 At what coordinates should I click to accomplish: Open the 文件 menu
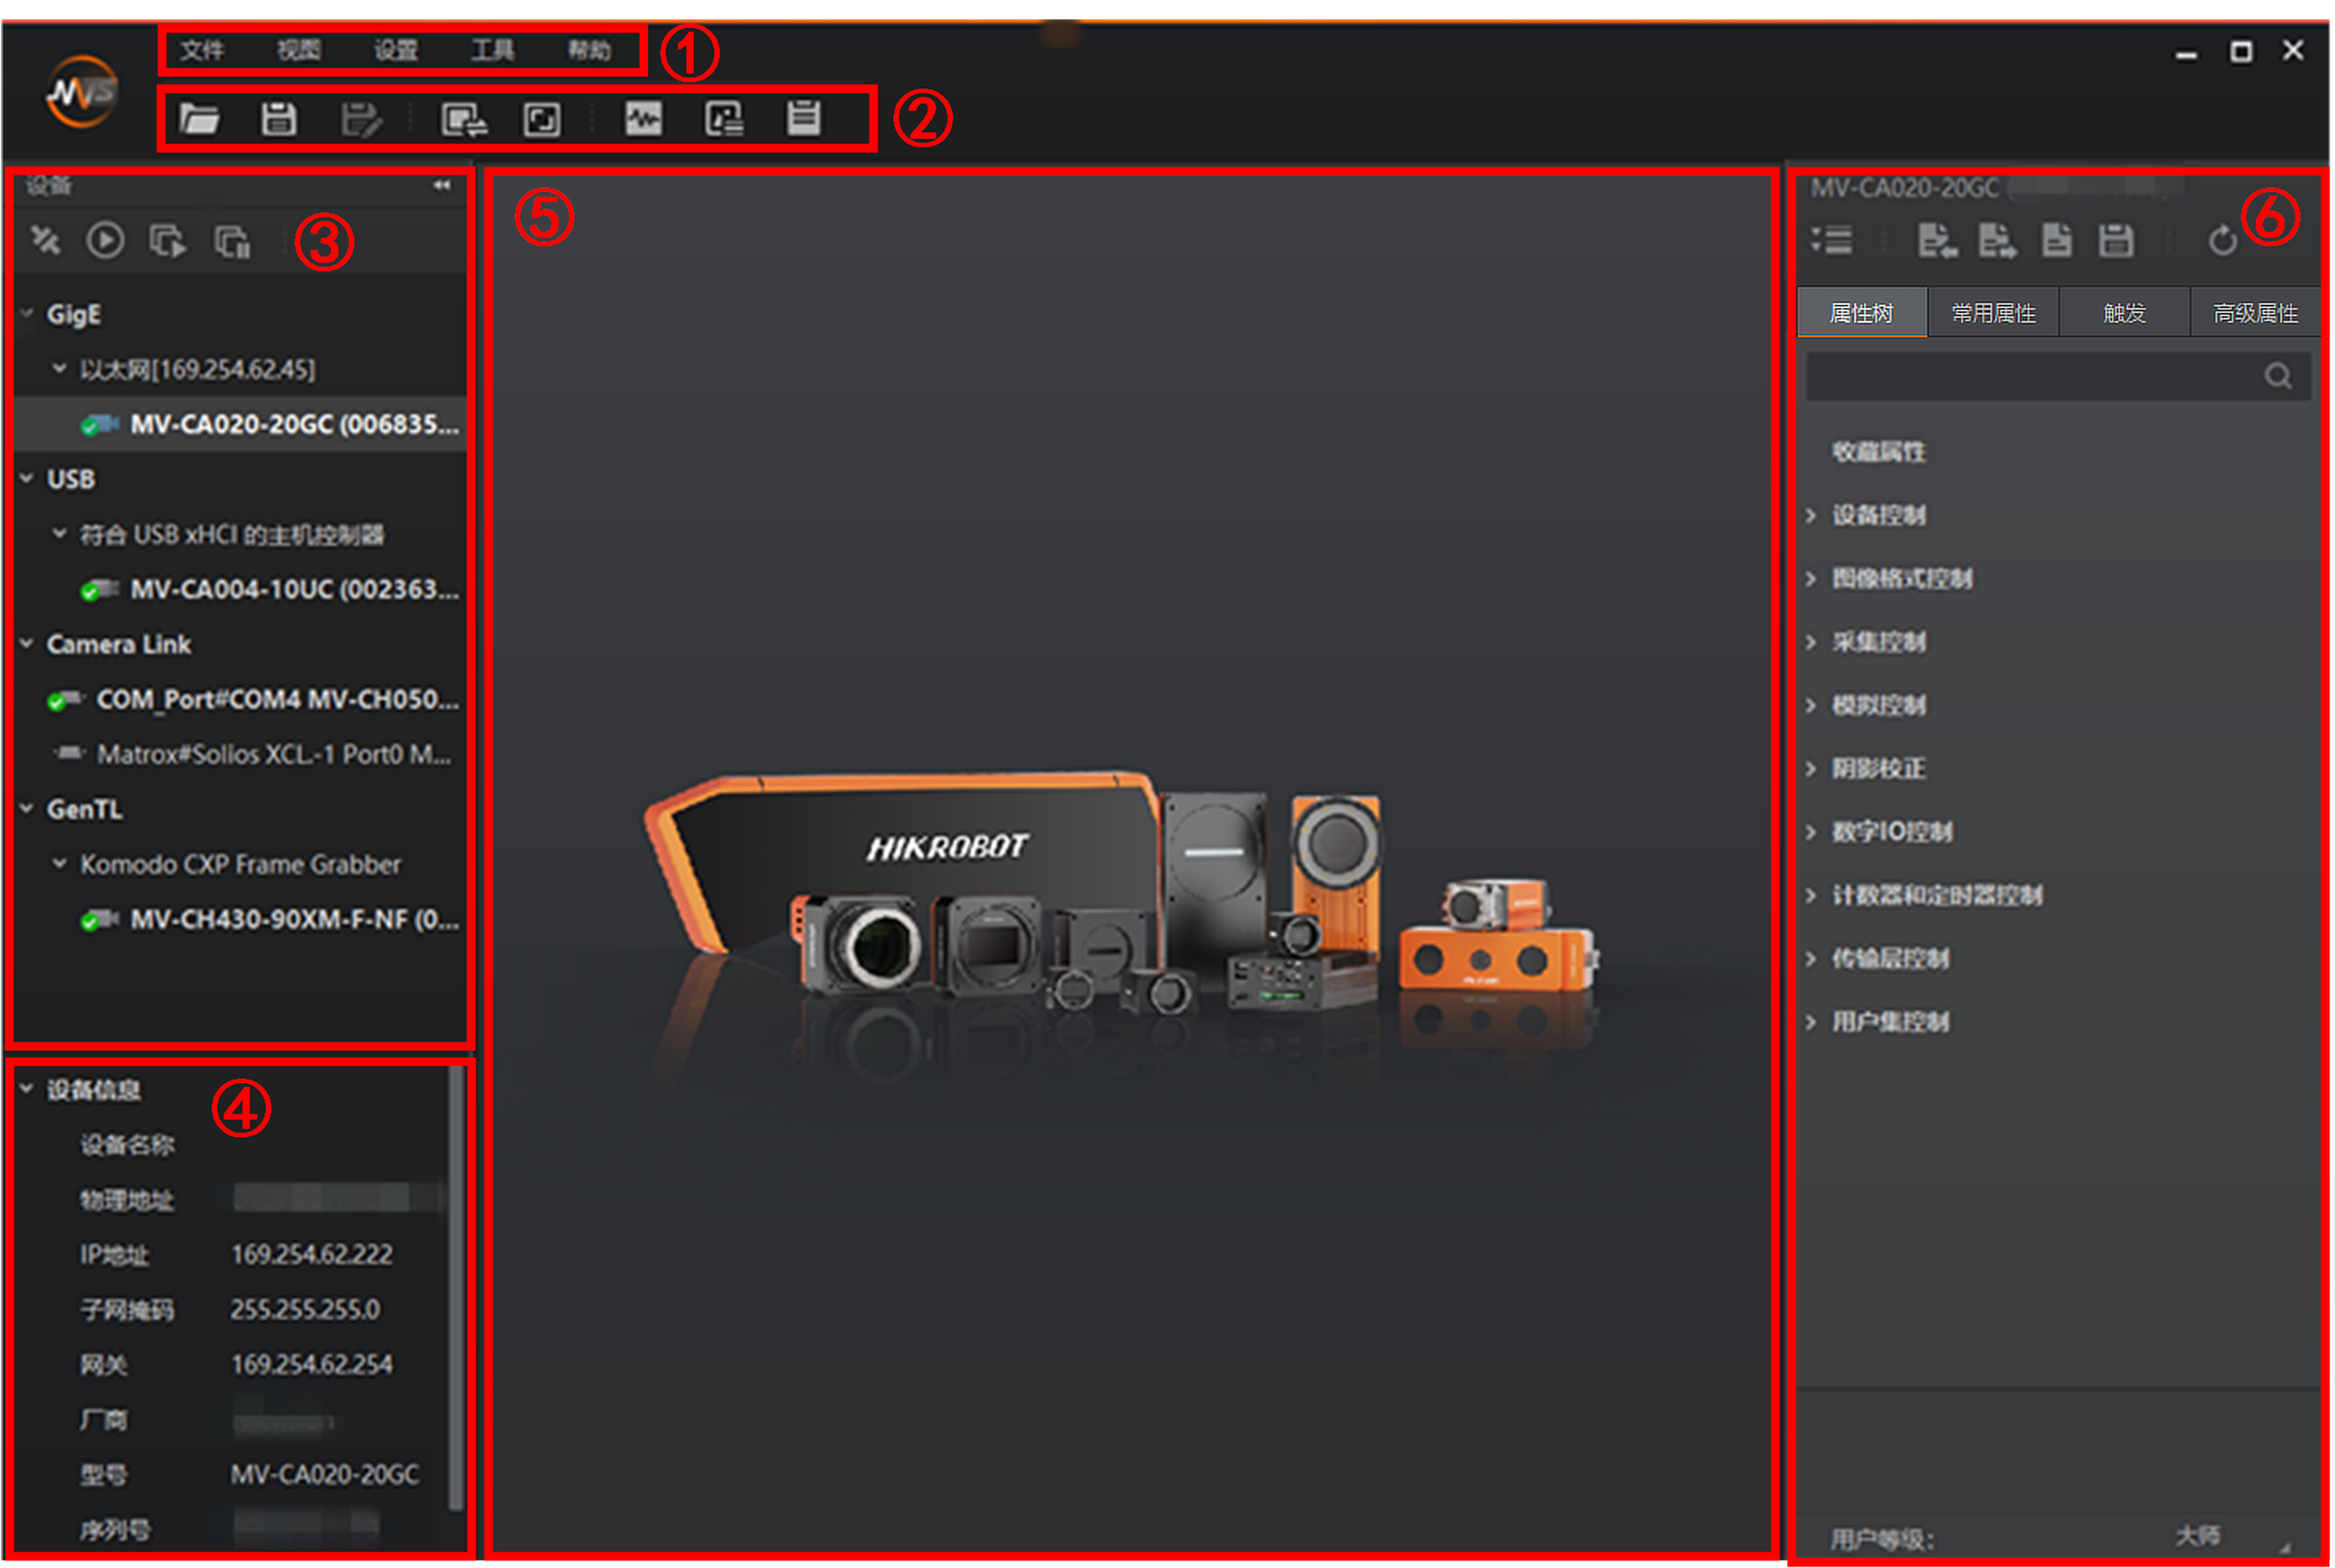click(202, 50)
